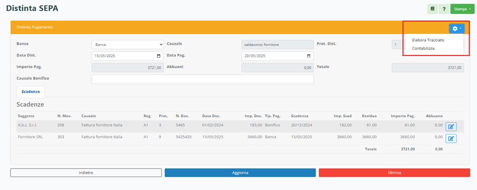477x190 pixels.
Task: Focus the Causale Bonifico text field
Action: (202, 79)
